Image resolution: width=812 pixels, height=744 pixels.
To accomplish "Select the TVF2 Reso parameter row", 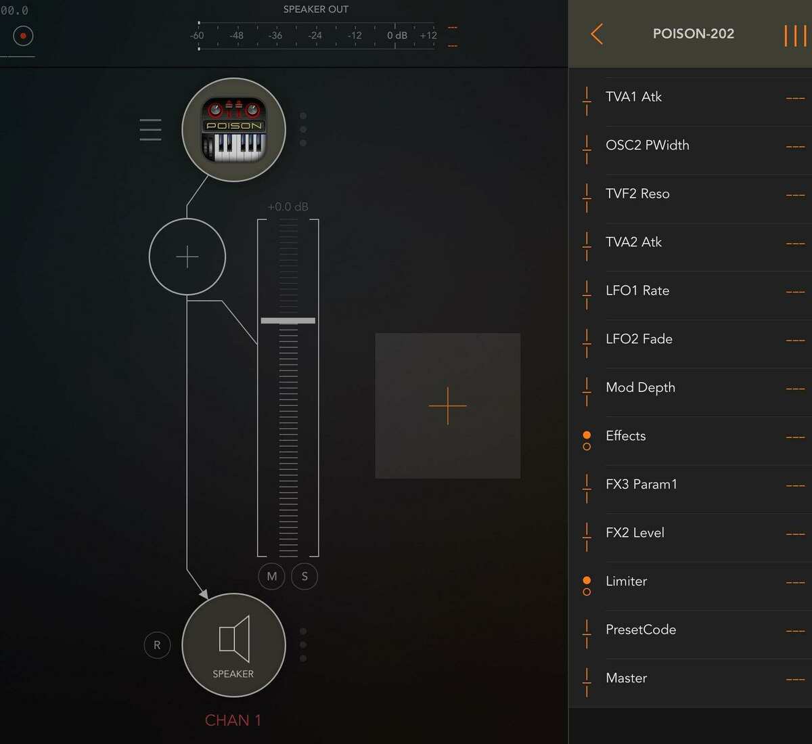I will click(690, 199).
